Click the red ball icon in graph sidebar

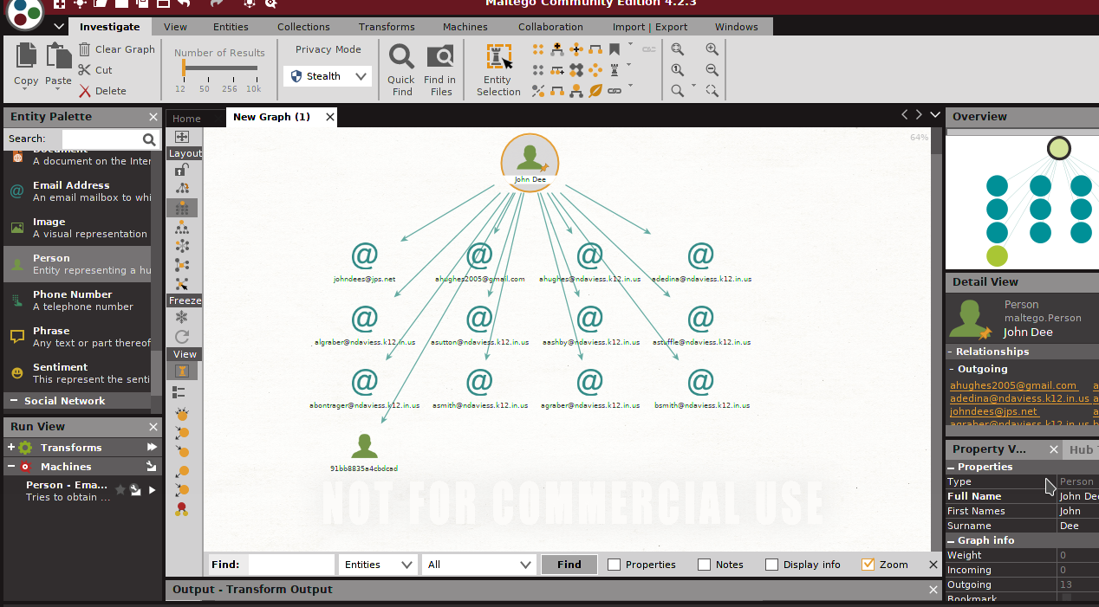(x=182, y=510)
